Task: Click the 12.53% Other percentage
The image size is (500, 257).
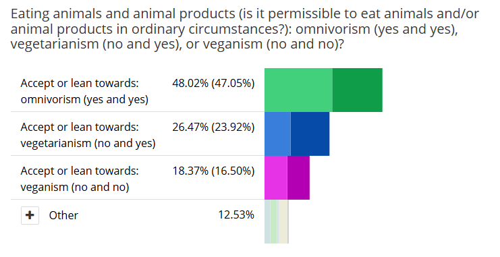Action: pos(236,215)
